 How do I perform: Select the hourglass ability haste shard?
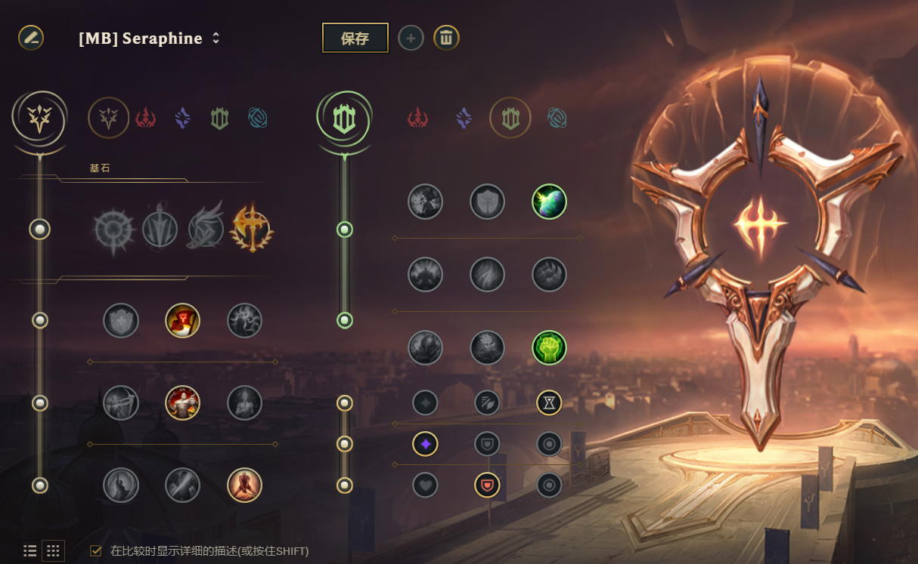coord(549,402)
